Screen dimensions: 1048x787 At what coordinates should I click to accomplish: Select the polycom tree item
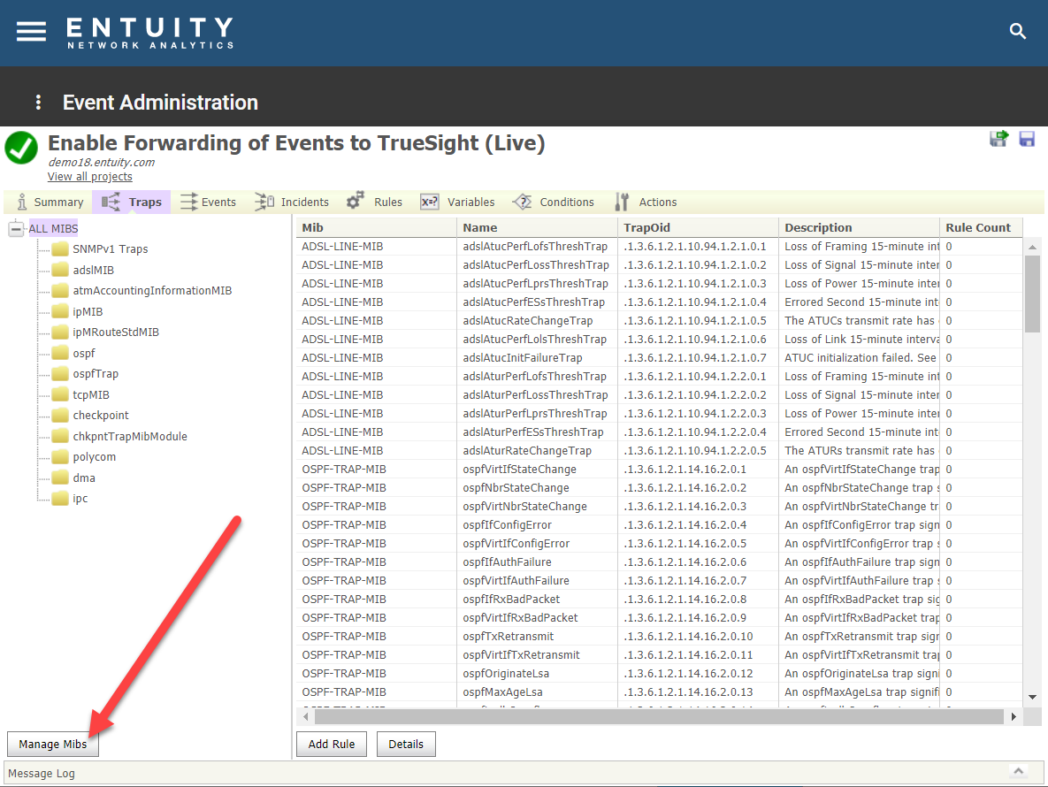click(x=95, y=457)
